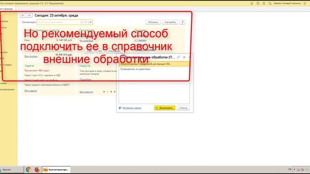Go back with the left arrow button
Image resolution: width=310 pixels, height=174 pixels.
point(23,15)
